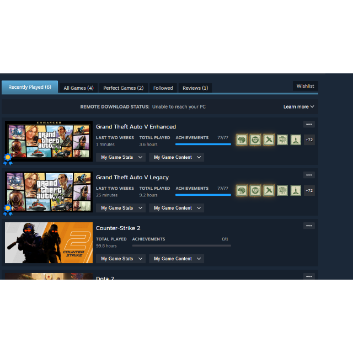Open GTA V Legacy game thumbnail

click(49, 192)
